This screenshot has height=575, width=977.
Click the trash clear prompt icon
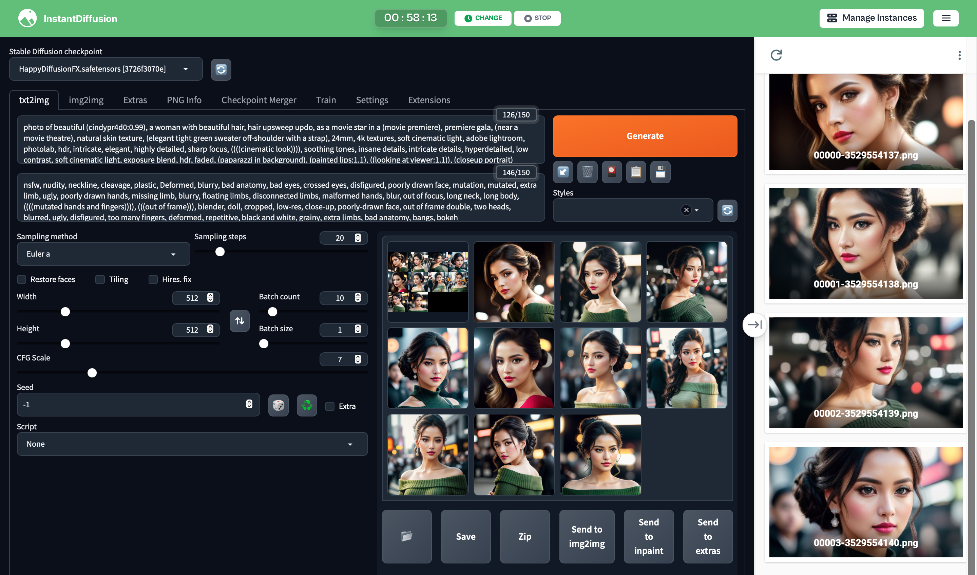[587, 172]
